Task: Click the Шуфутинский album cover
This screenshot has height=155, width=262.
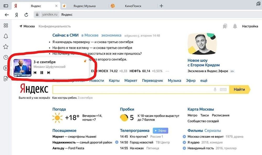Action: (22, 68)
